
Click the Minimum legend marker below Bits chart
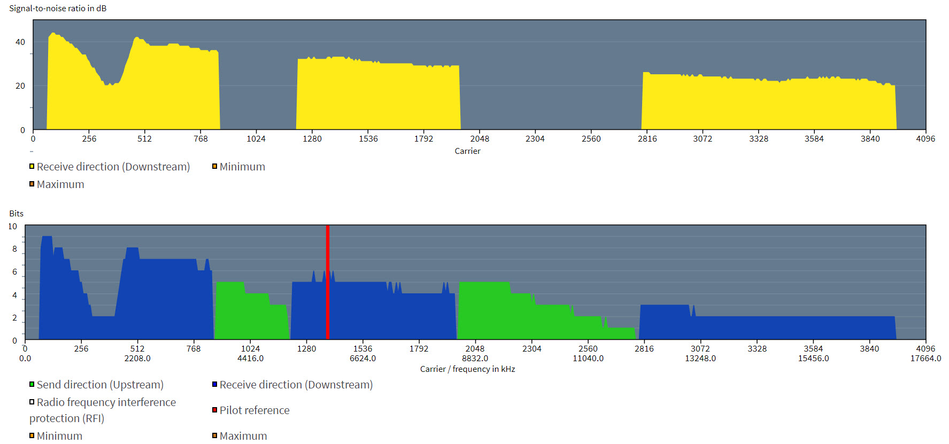(x=32, y=436)
